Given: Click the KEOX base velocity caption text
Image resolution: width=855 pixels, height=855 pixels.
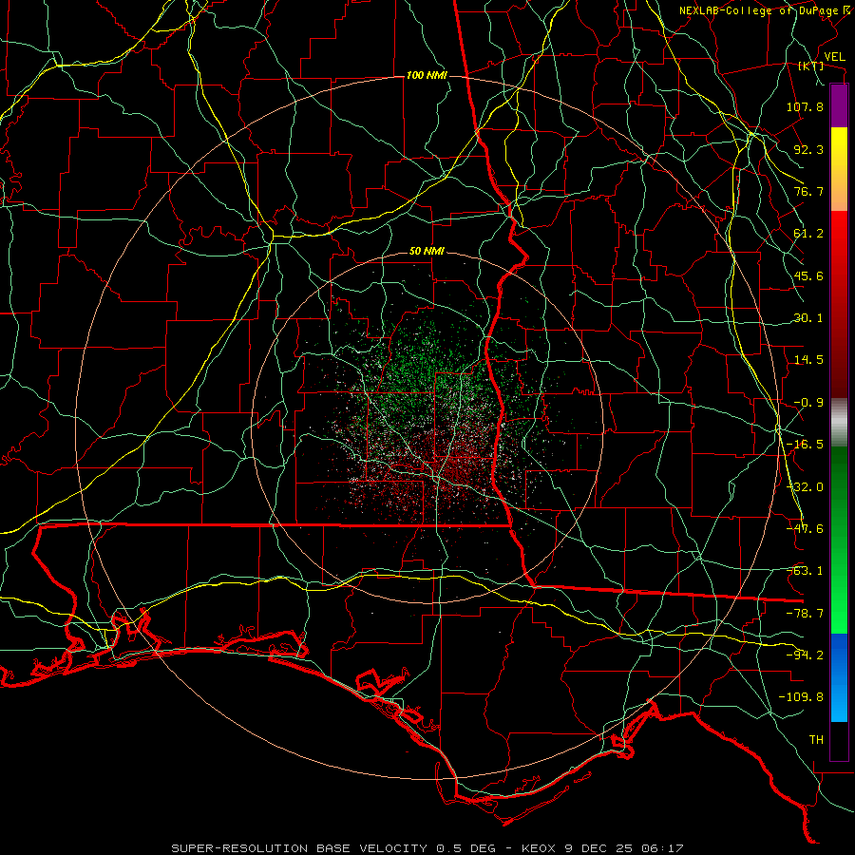Looking at the screenshot, I should click(427, 848).
